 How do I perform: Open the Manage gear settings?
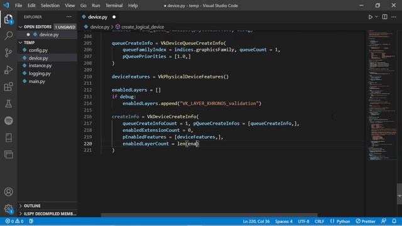tap(8, 208)
